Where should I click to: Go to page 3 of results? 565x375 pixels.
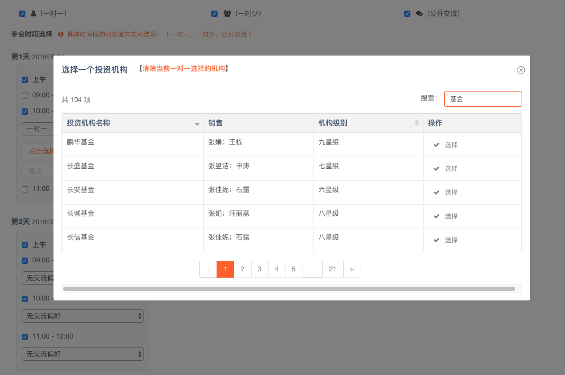coord(259,269)
